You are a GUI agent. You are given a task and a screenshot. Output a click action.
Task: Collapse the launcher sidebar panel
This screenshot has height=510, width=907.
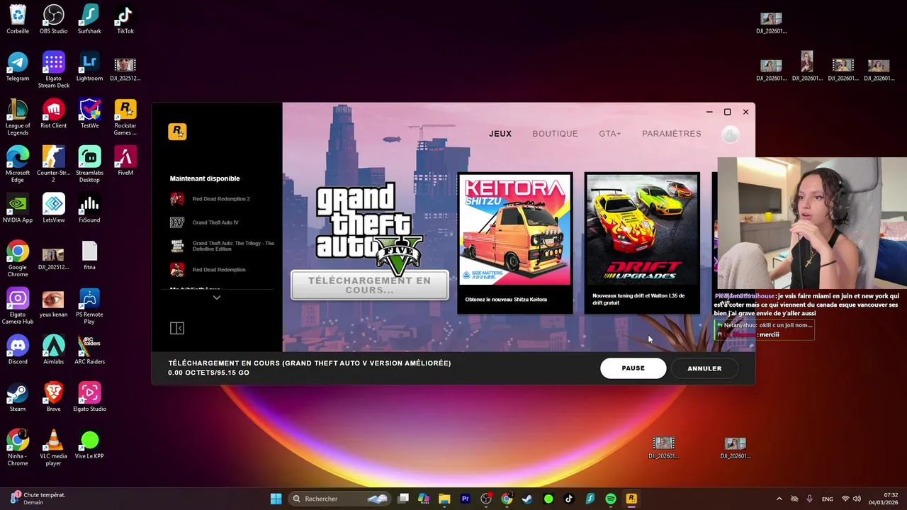(177, 328)
